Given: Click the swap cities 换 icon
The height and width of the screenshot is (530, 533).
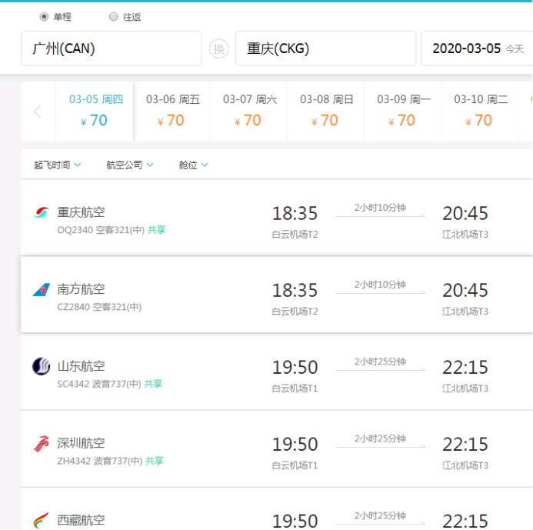Looking at the screenshot, I should point(219,48).
